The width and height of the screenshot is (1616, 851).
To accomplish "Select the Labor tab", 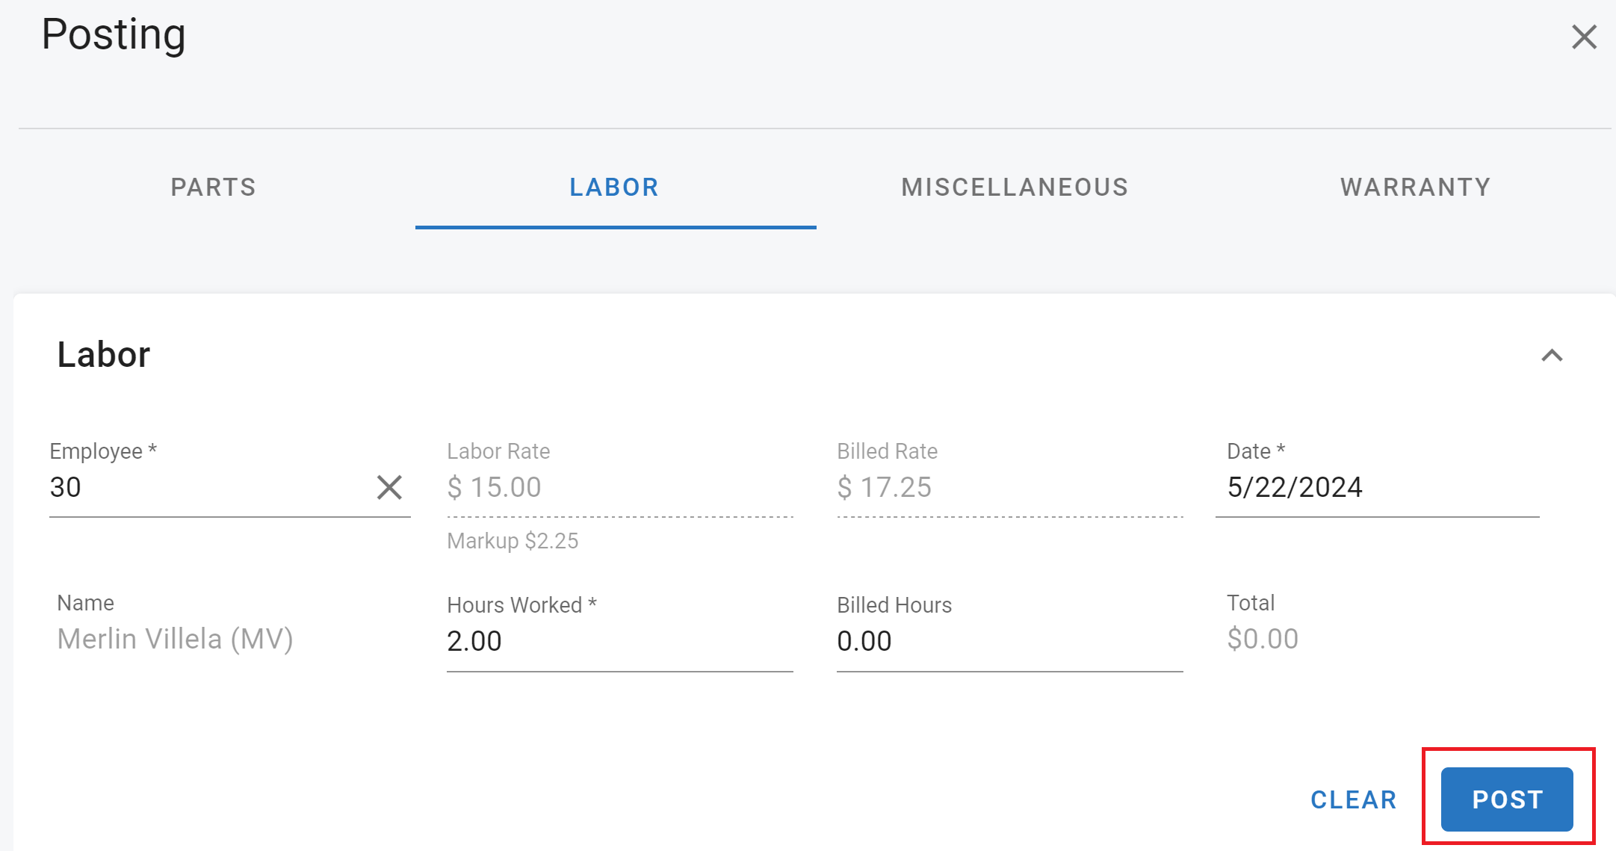I will click(x=614, y=187).
